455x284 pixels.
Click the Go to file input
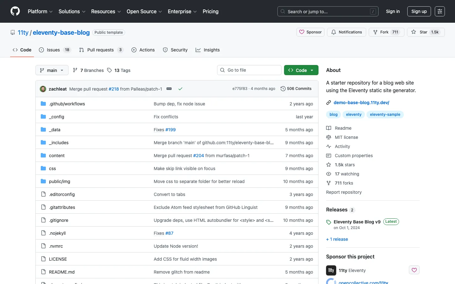(249, 70)
